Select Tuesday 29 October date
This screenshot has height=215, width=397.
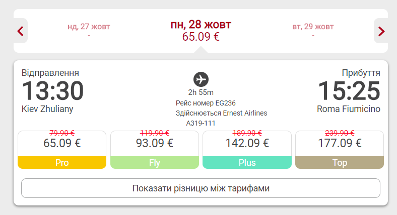[313, 30]
